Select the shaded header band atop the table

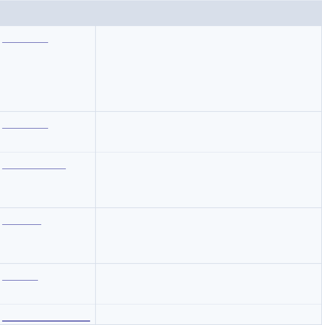click(x=161, y=13)
